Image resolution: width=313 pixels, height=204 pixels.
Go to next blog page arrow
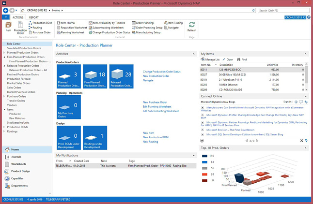[257, 141]
